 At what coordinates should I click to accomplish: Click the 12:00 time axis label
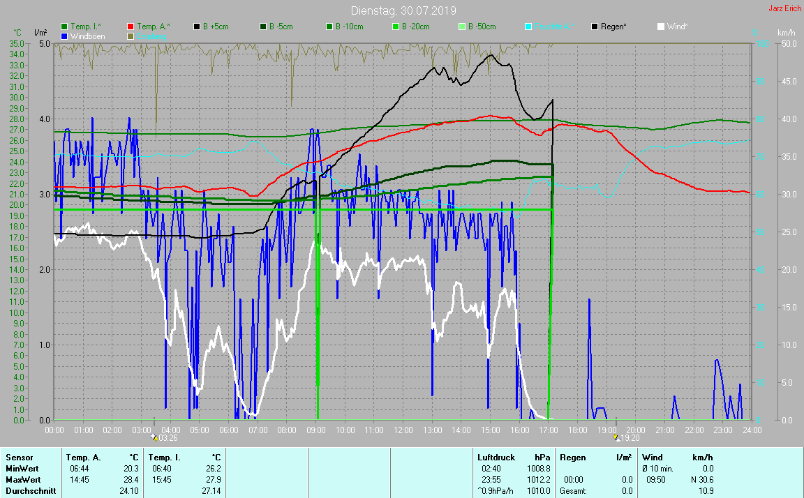(x=403, y=430)
